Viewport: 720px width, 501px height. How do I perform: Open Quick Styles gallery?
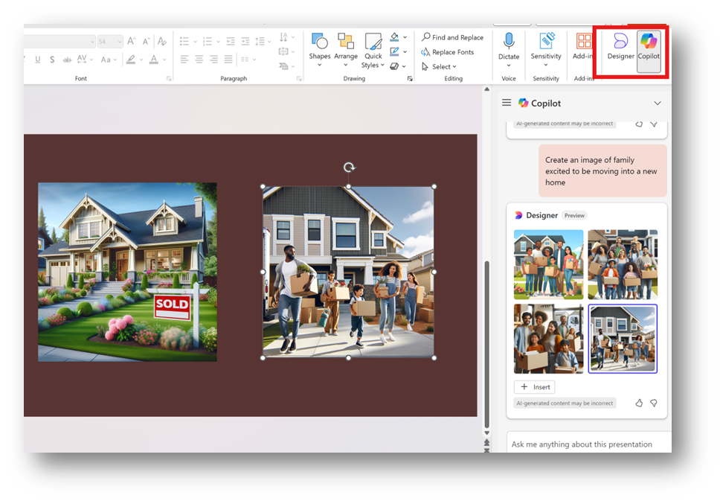[x=373, y=51]
